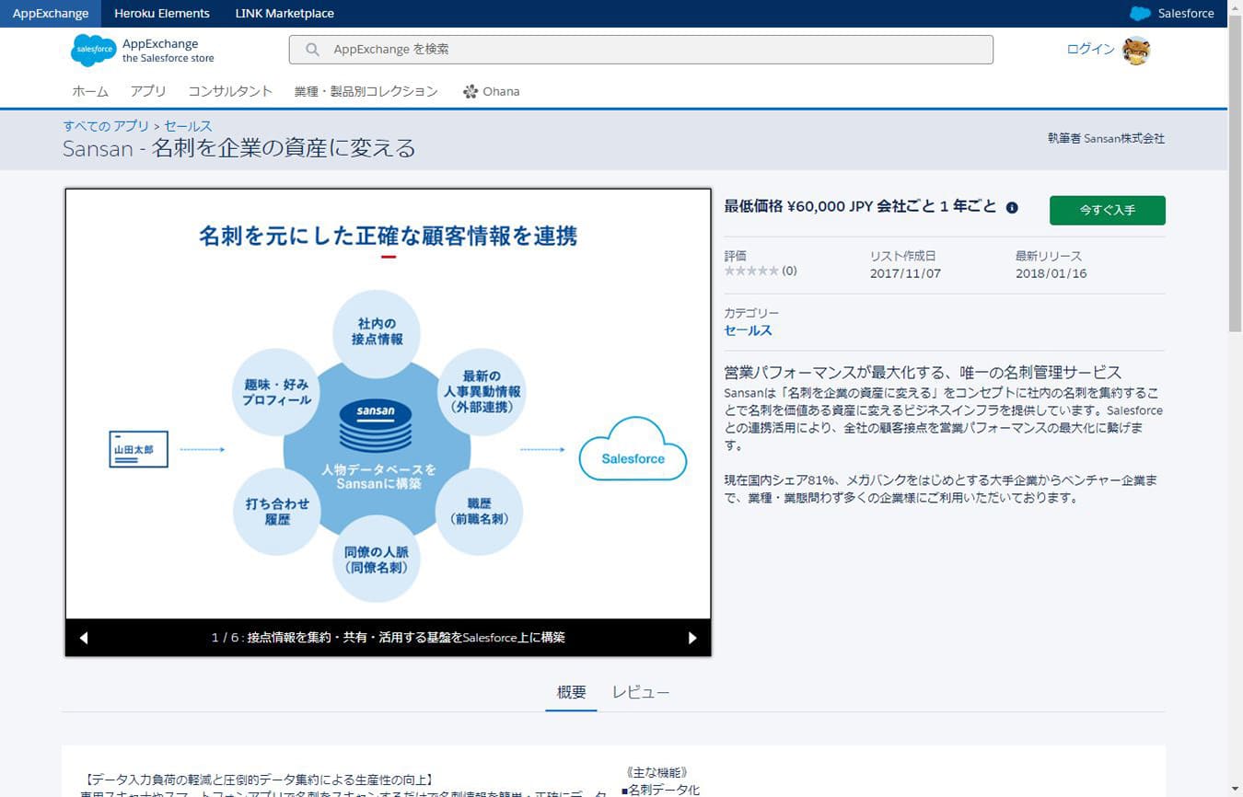
Task: Open すべてのアプリ breadcrumb link
Action: pos(106,126)
